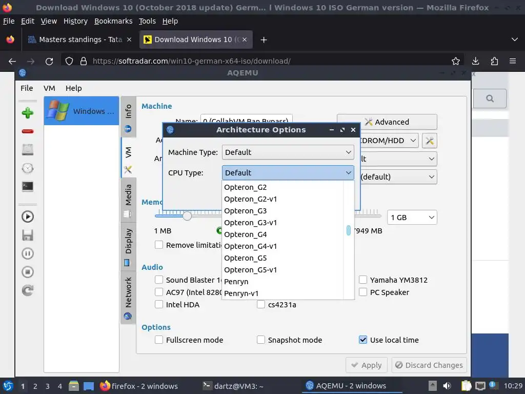Click the CPU list scrollbar thumb
The width and height of the screenshot is (525, 394).
click(x=349, y=230)
